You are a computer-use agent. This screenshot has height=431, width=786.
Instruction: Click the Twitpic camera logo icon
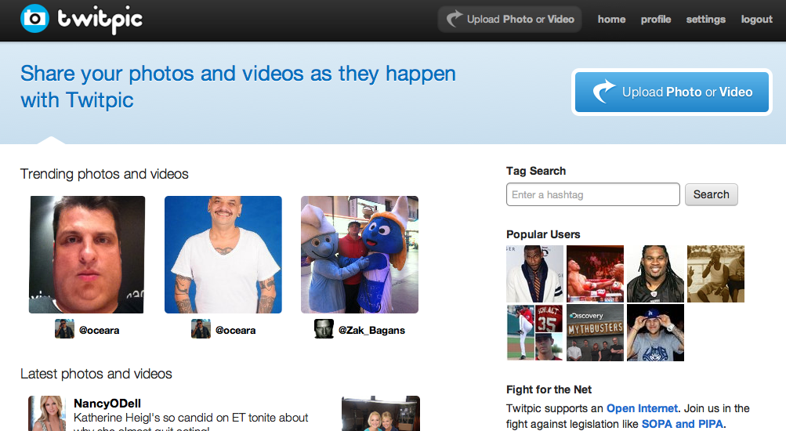(x=34, y=19)
